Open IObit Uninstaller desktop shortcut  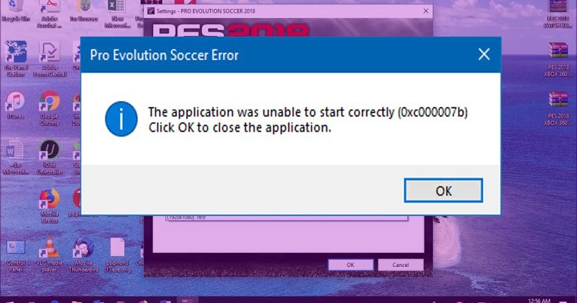(49, 157)
